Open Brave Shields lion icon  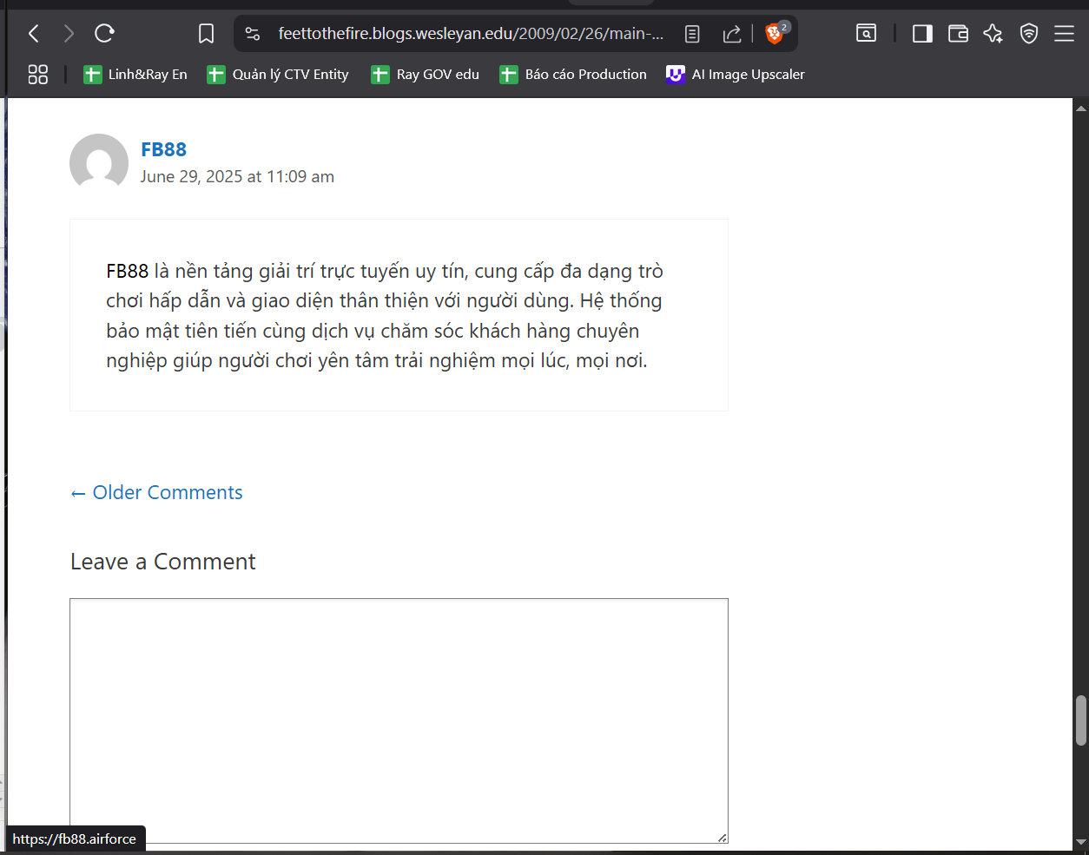click(x=774, y=34)
